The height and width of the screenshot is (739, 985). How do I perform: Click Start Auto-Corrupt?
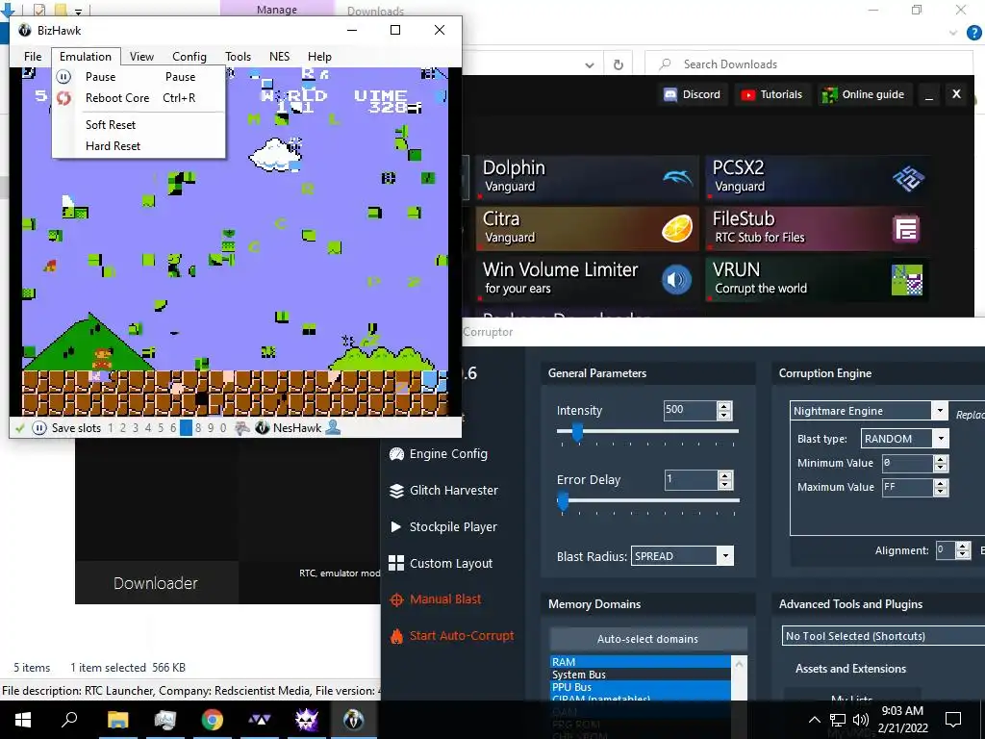click(x=452, y=635)
